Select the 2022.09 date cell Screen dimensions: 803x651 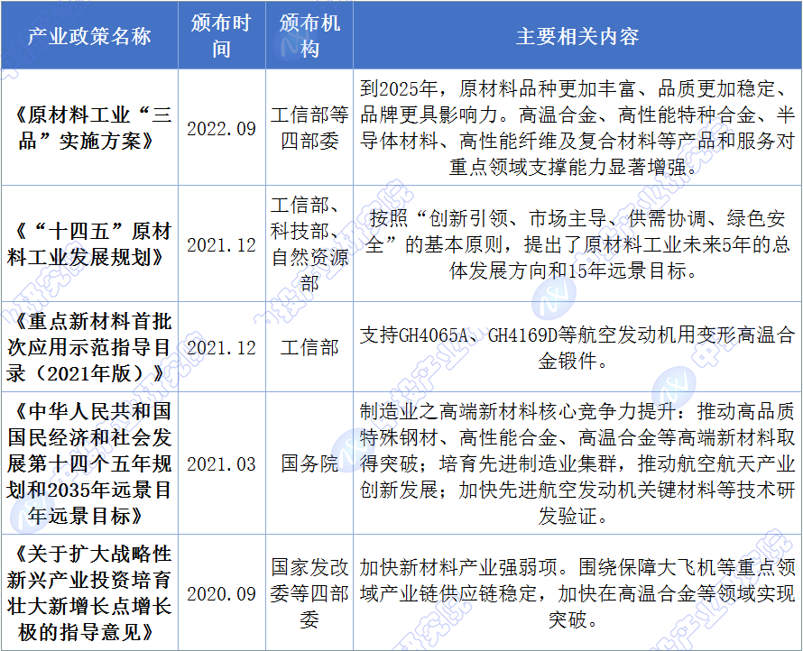221,128
